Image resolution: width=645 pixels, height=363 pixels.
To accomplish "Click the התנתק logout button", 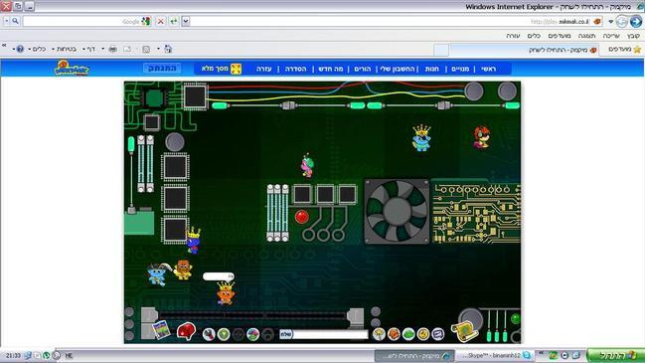I will pos(162,69).
